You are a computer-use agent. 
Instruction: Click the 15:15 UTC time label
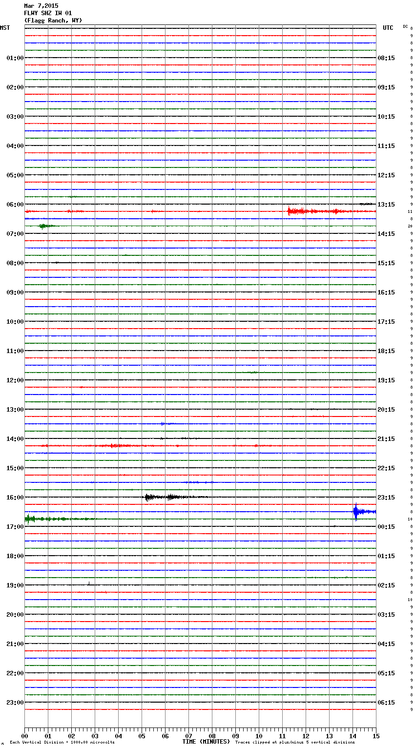[x=386, y=263]
